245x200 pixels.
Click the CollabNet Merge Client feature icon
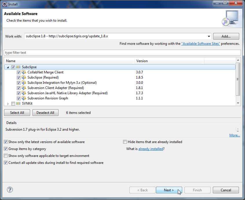[x=24, y=72]
